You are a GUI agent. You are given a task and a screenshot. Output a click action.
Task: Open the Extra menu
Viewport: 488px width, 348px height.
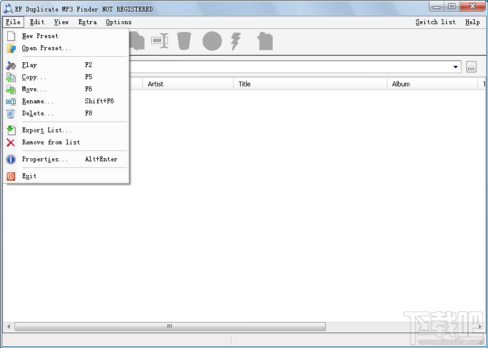87,22
